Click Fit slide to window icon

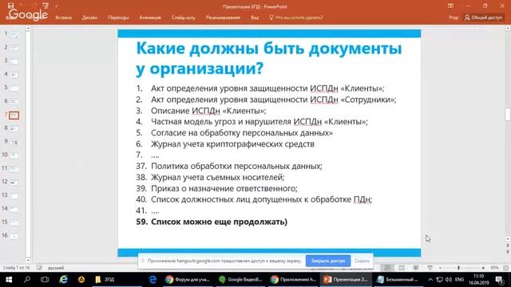pyautogui.click(x=506, y=268)
